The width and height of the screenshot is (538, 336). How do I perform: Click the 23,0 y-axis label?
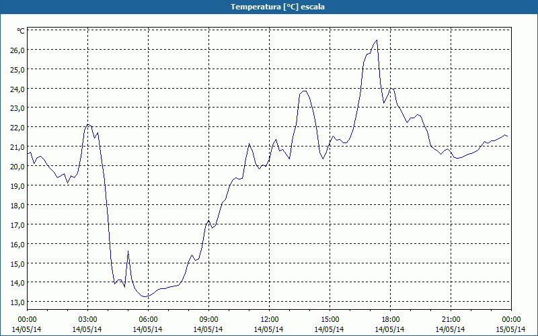coord(18,108)
